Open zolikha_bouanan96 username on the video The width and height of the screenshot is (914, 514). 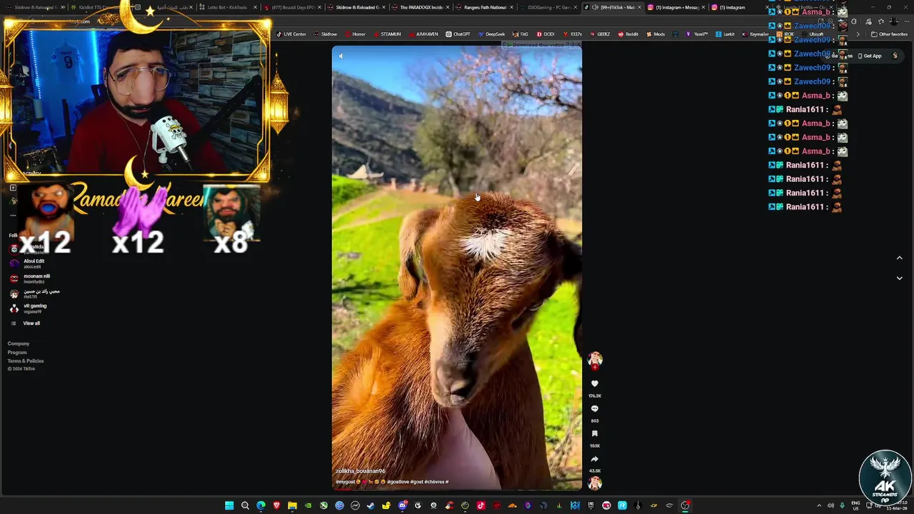[x=361, y=471]
